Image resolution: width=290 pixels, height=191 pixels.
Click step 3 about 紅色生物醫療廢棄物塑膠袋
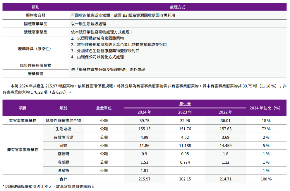click(105, 51)
